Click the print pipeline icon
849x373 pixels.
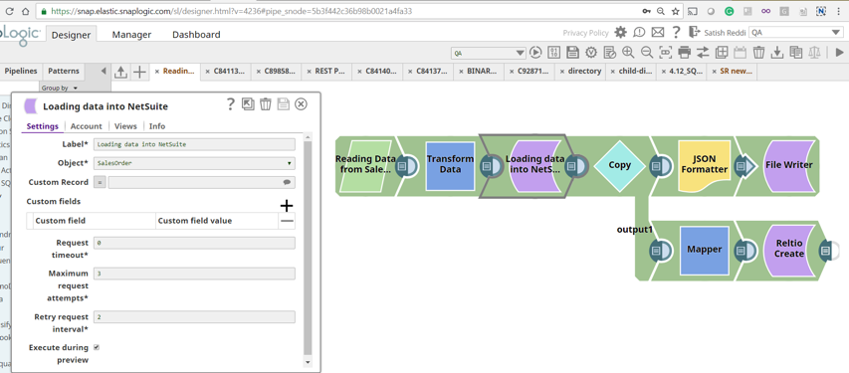(685, 52)
